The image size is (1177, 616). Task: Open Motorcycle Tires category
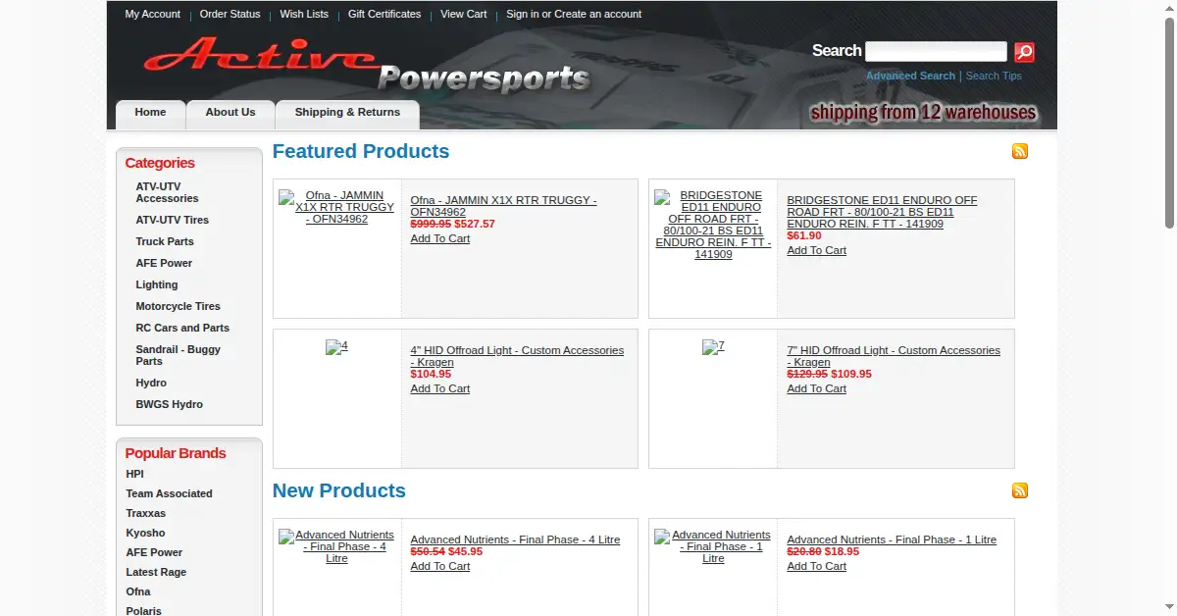179,306
